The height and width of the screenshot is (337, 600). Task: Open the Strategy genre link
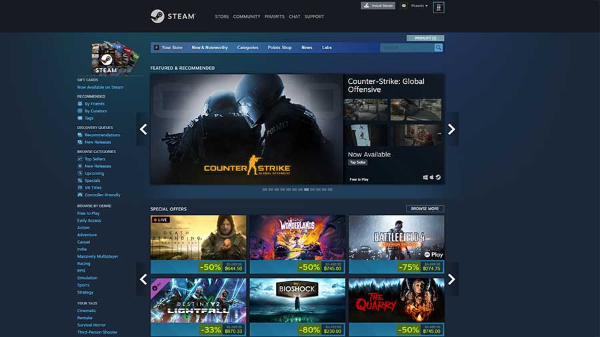tap(85, 292)
